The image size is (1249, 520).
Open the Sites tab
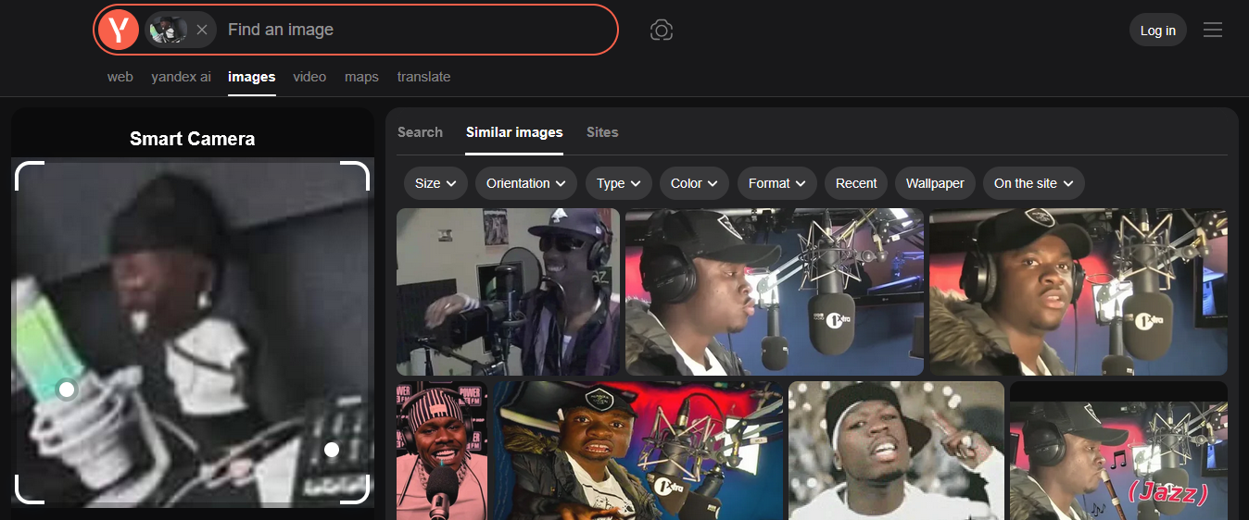[602, 132]
